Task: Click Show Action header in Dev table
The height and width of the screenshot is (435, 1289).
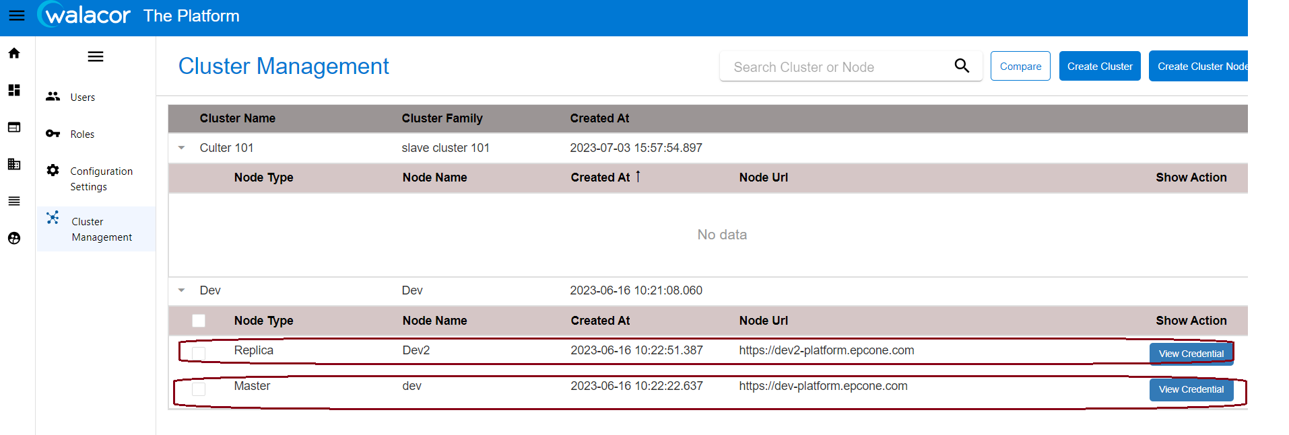Action: [1191, 321]
